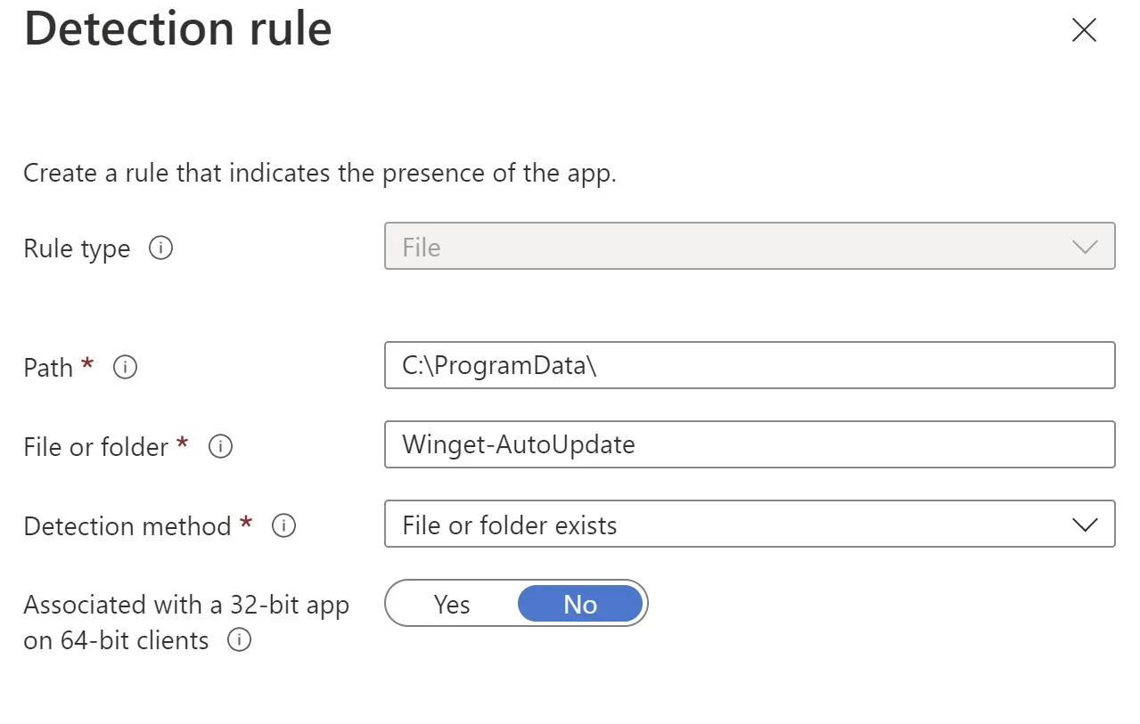This screenshot has height=724, width=1140.
Task: Click the Detection rule heading
Action: tap(178, 28)
